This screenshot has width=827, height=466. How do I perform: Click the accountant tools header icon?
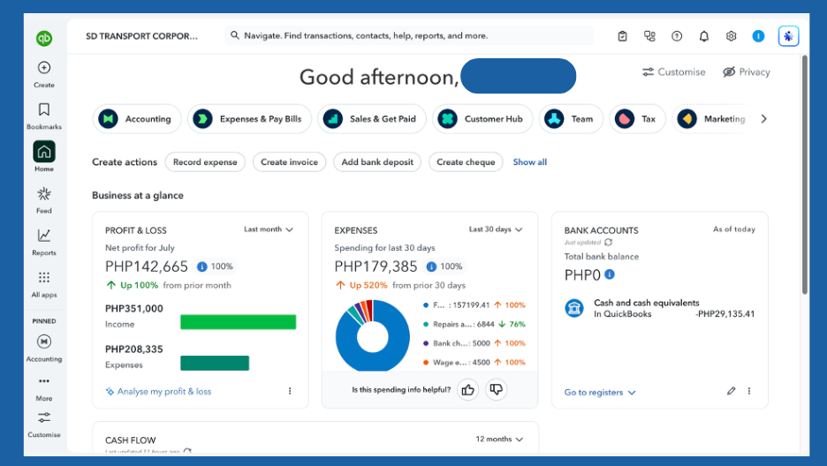(649, 36)
